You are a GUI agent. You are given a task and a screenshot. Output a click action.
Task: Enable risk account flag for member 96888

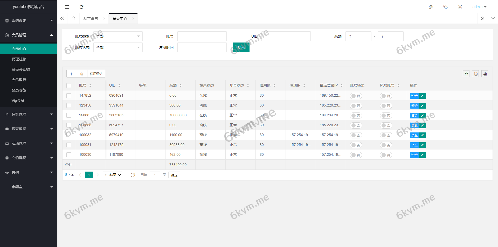pyautogui.click(x=386, y=115)
